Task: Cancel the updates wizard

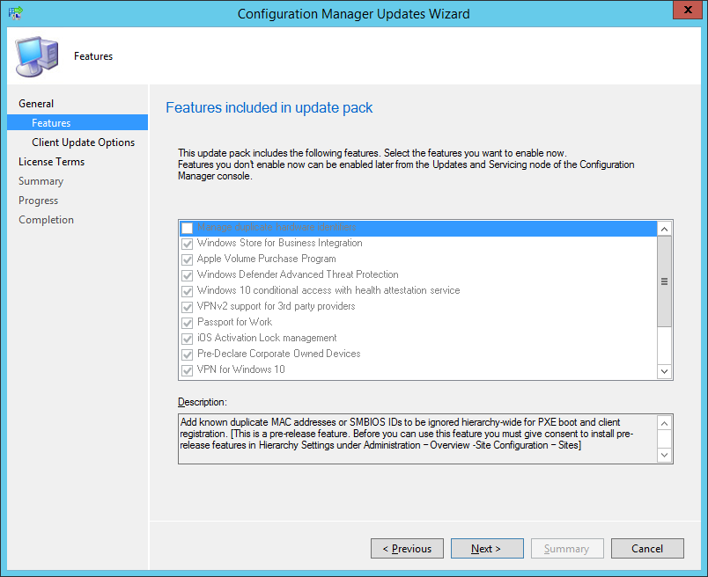Action: [647, 548]
